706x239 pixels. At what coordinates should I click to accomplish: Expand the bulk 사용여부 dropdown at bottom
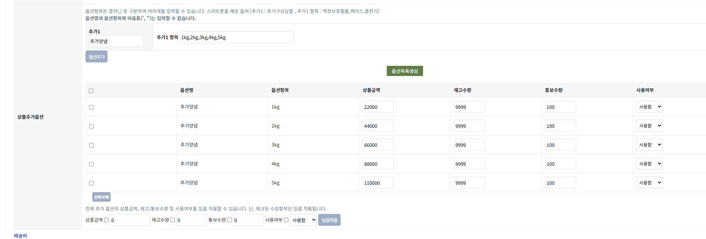[303, 220]
